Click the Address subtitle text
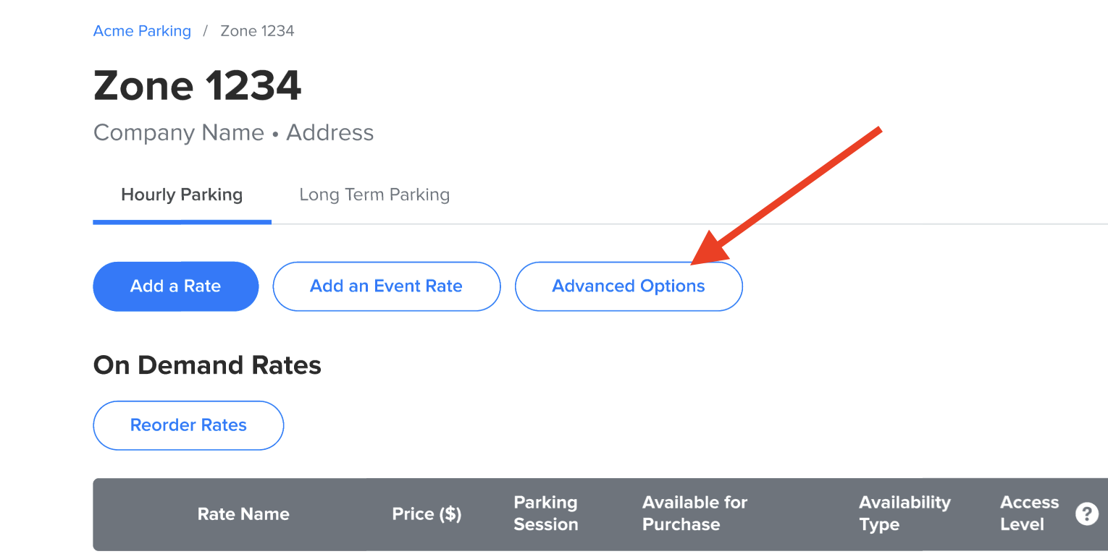The height and width of the screenshot is (554, 1108). pos(330,133)
